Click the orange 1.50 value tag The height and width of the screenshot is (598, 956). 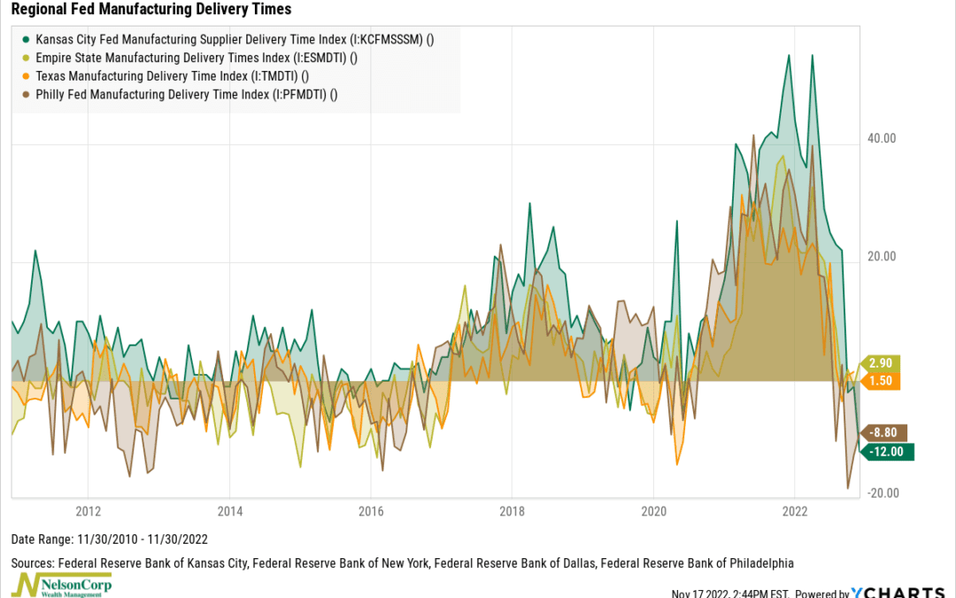point(884,381)
